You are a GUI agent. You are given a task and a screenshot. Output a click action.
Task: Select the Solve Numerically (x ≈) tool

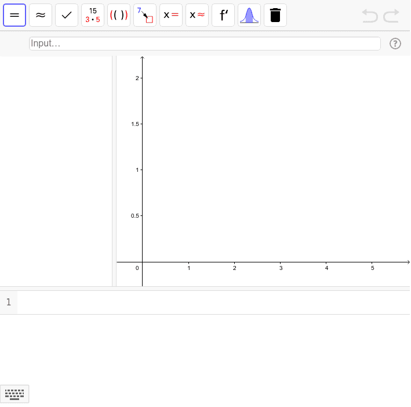(197, 15)
